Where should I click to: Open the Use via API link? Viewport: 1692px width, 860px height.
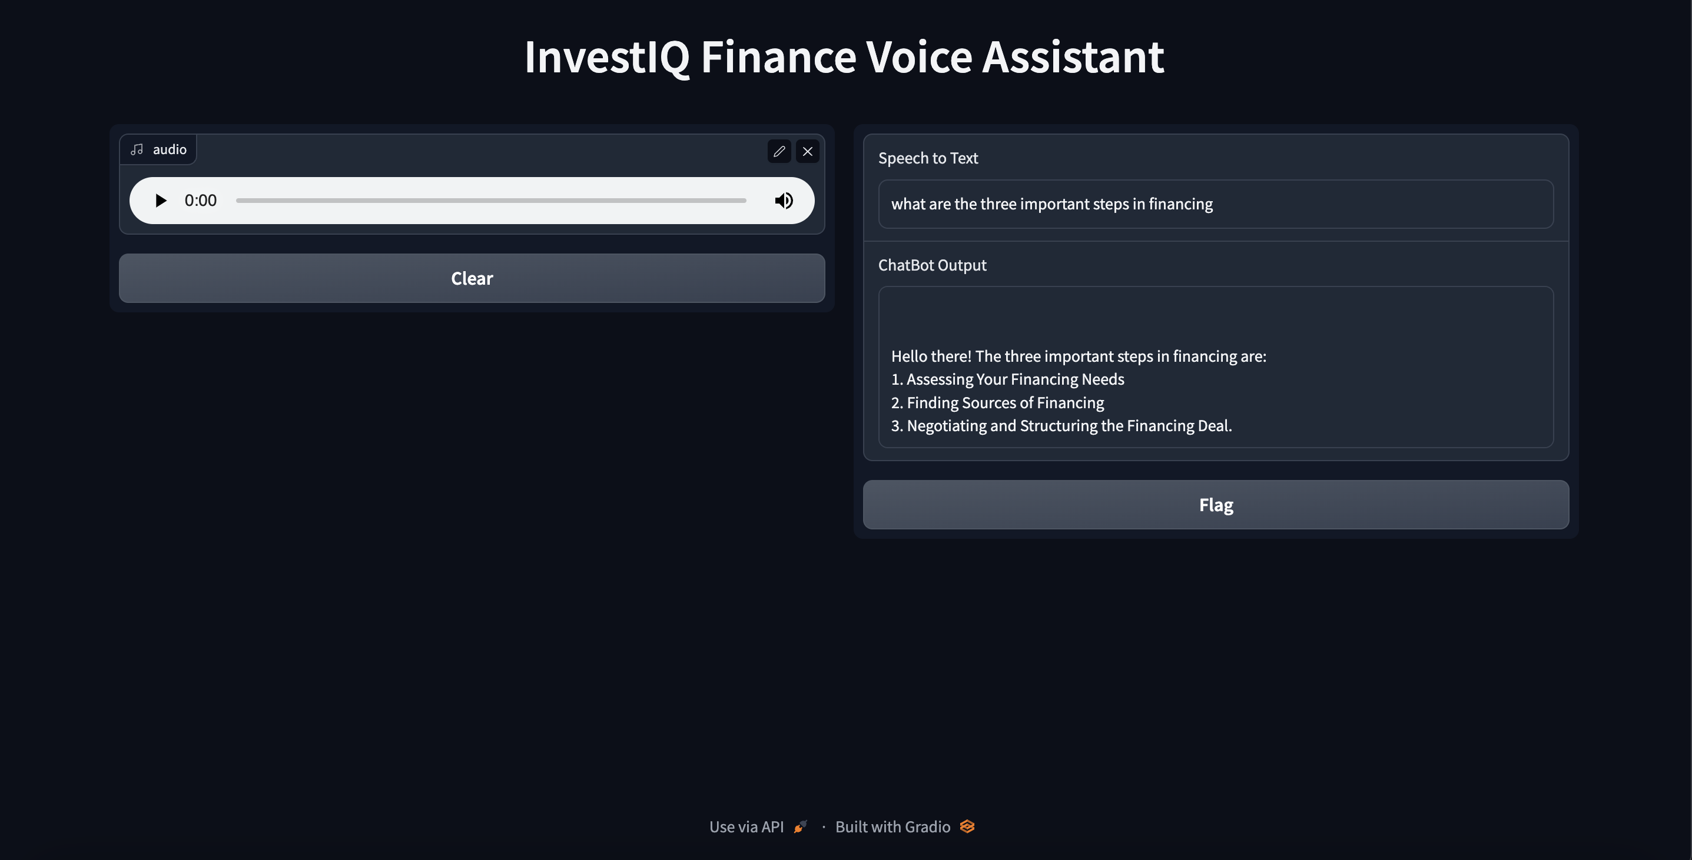point(747,826)
